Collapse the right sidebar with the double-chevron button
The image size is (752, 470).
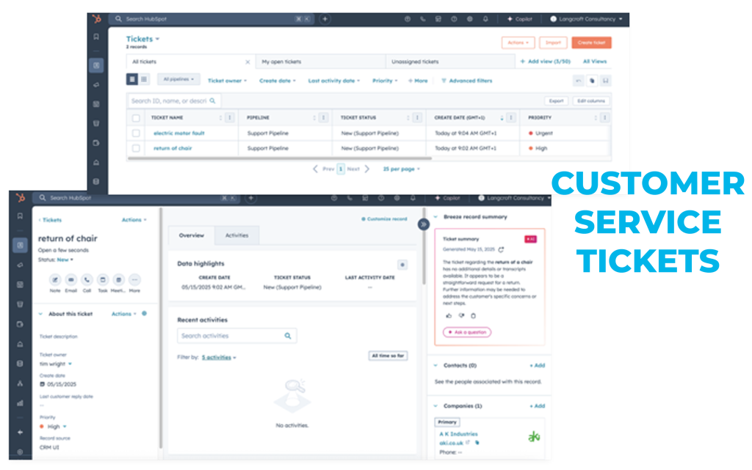pyautogui.click(x=424, y=224)
